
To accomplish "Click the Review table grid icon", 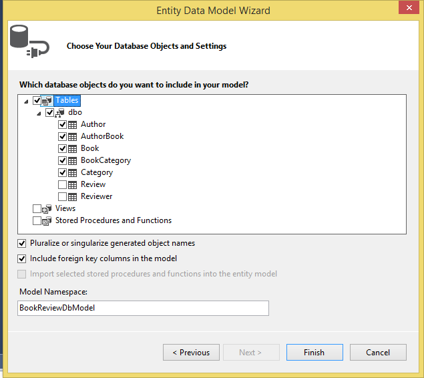I will [x=72, y=185].
